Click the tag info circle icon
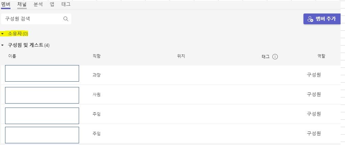 (x=275, y=57)
